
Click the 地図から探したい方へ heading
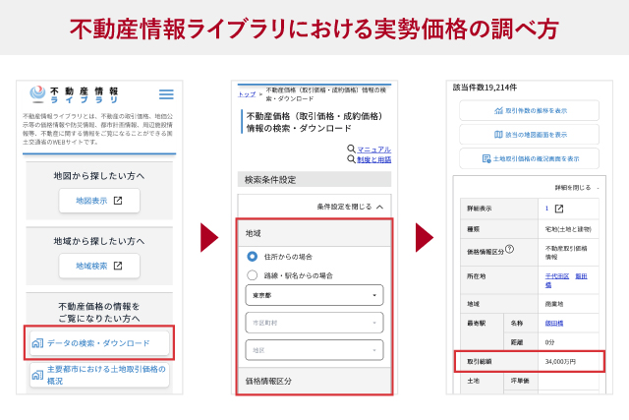click(99, 176)
